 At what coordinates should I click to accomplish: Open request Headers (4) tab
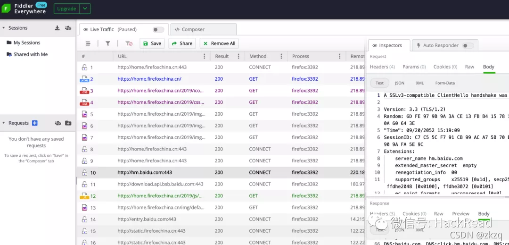(382, 67)
